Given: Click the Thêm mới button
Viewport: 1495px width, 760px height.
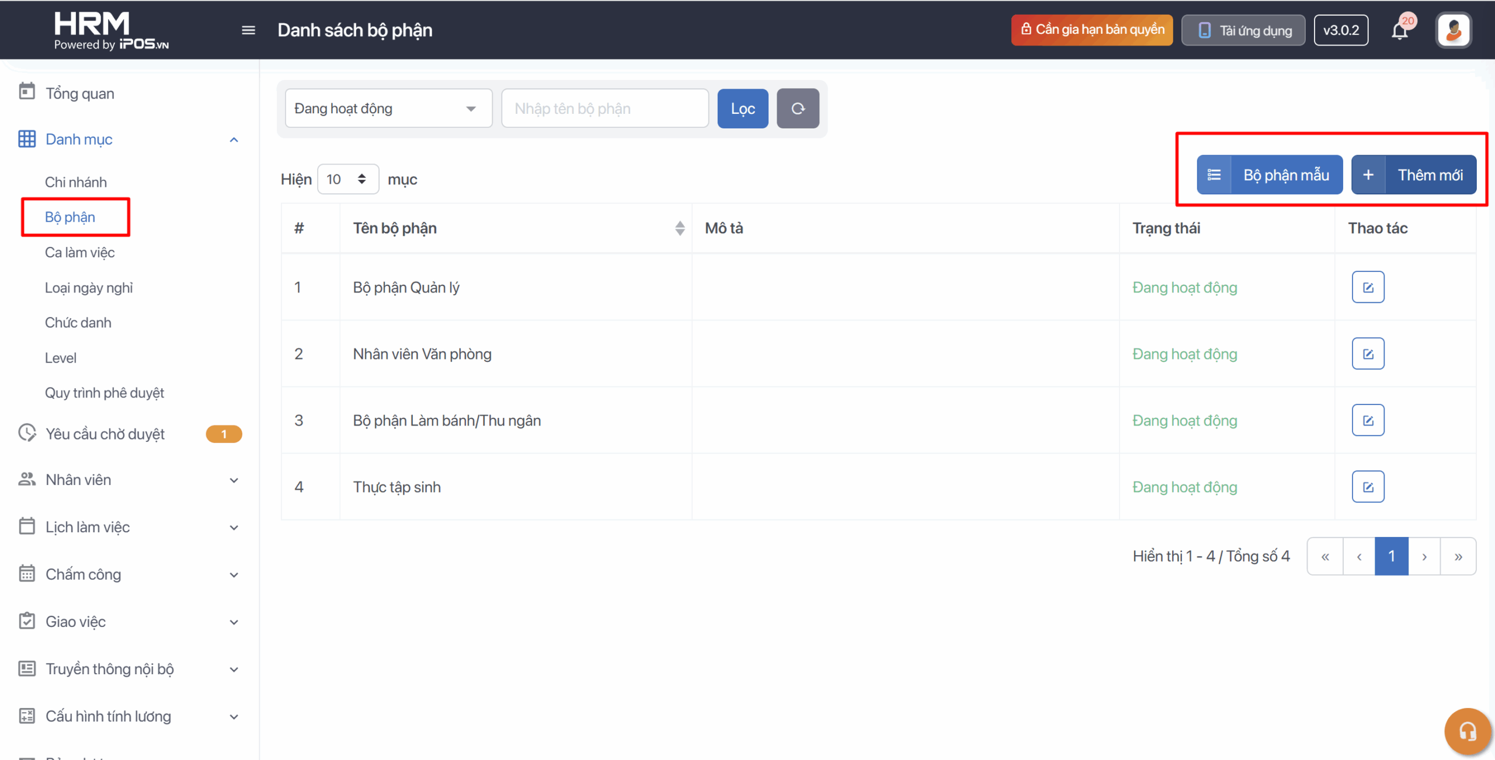Looking at the screenshot, I should 1413,175.
